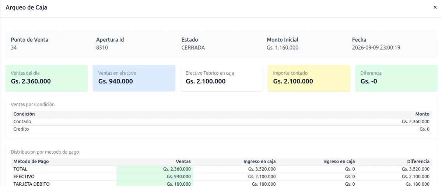The image size is (442, 186).
Task: Click the Monto Inicial Gs. 1.160.000 value
Action: 283,48
